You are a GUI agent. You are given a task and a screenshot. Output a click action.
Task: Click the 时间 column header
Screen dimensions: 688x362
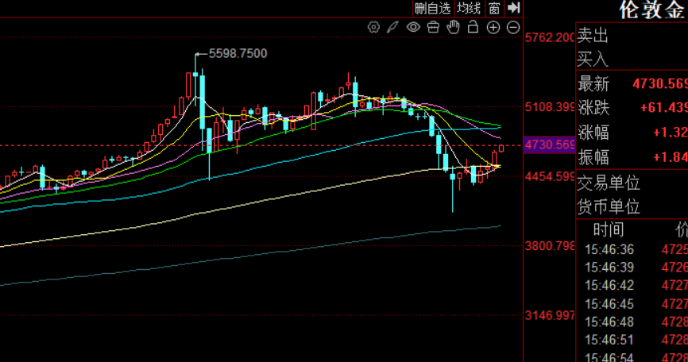coord(609,229)
